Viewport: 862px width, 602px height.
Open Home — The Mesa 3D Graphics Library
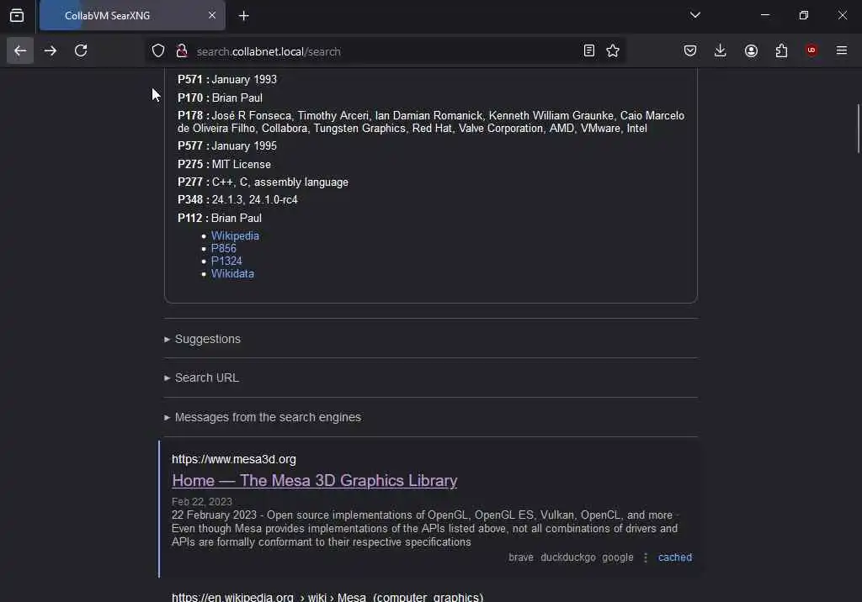pyautogui.click(x=315, y=481)
